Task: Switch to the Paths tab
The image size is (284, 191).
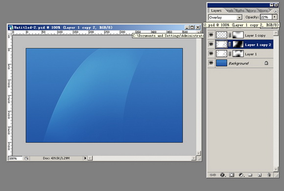Action: 240,11
